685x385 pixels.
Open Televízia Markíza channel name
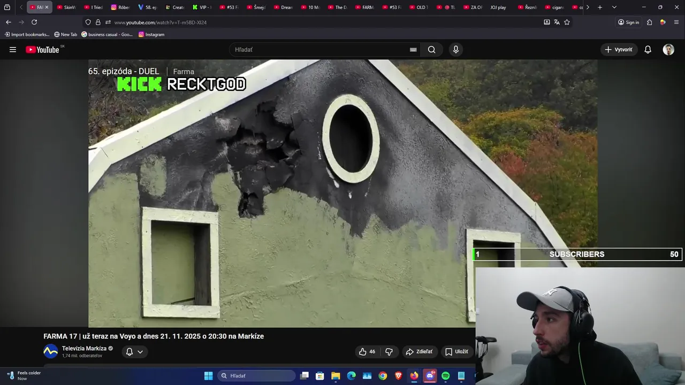[84, 349]
